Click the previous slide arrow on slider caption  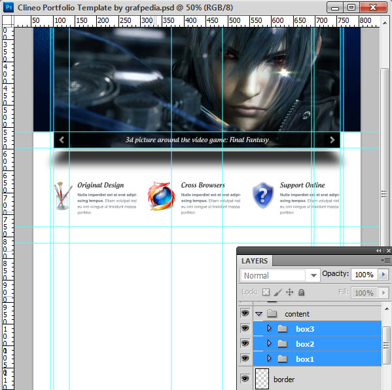click(x=62, y=140)
